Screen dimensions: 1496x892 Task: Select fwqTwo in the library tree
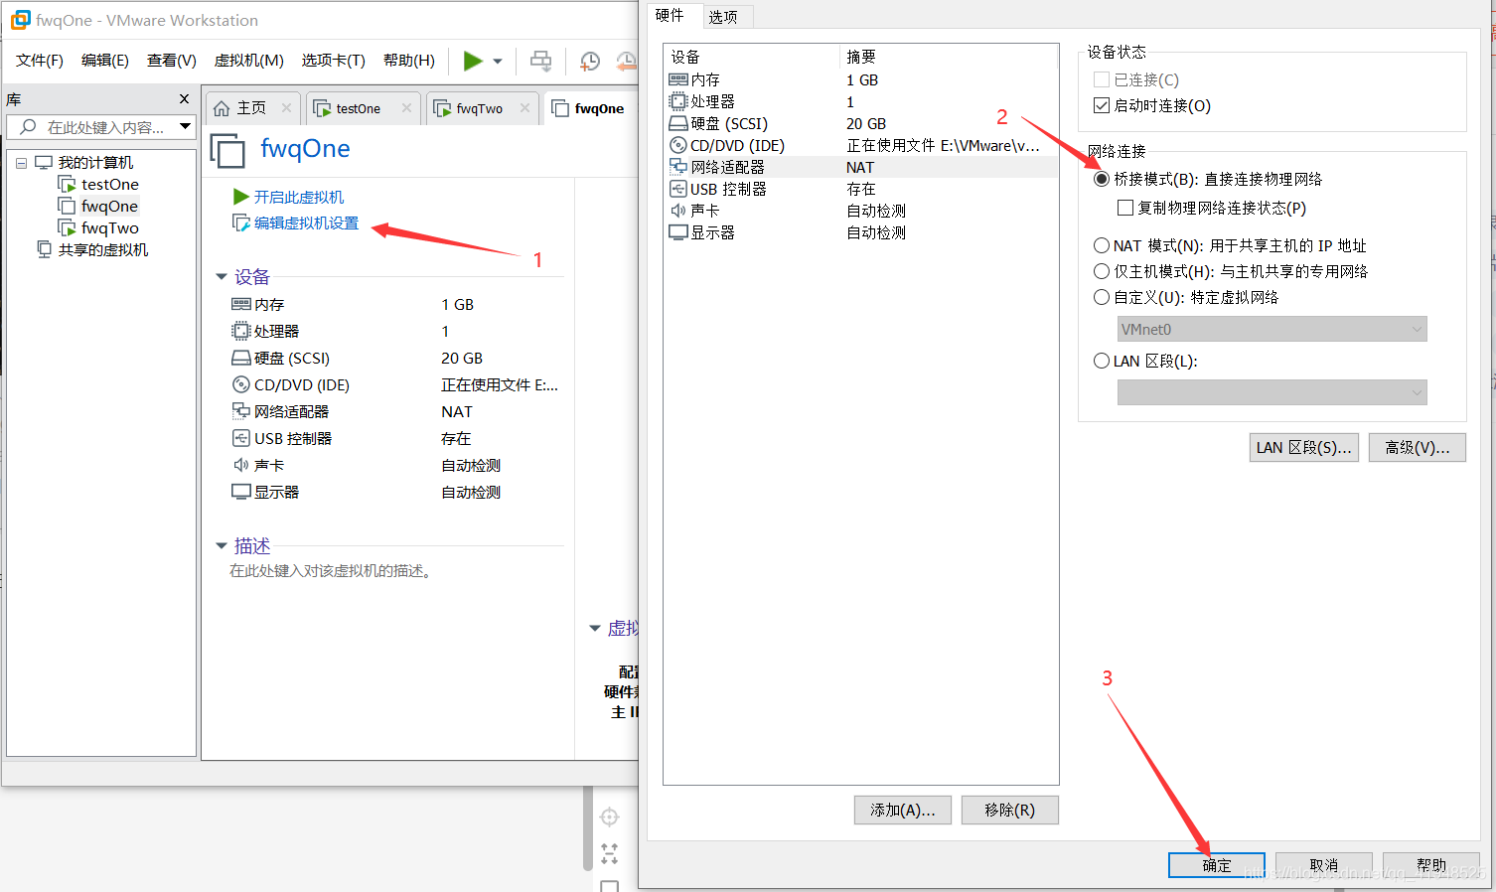point(109,228)
